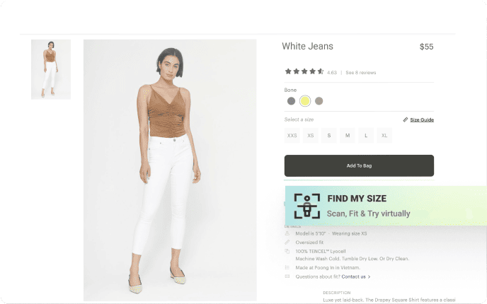487x304 pixels.
Task: Select the yellow color swatch
Action: click(x=305, y=101)
